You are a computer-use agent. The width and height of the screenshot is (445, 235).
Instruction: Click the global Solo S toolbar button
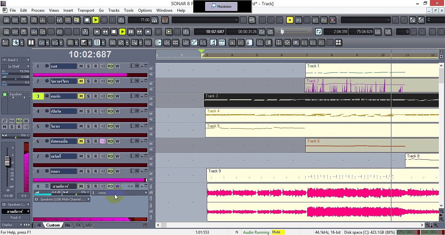click(x=298, y=20)
